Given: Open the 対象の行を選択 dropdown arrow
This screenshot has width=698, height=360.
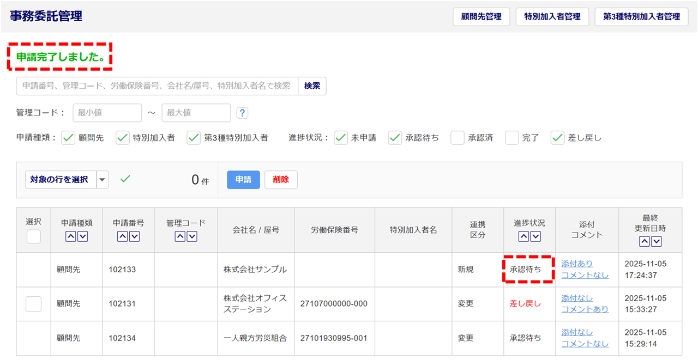Looking at the screenshot, I should (x=103, y=180).
